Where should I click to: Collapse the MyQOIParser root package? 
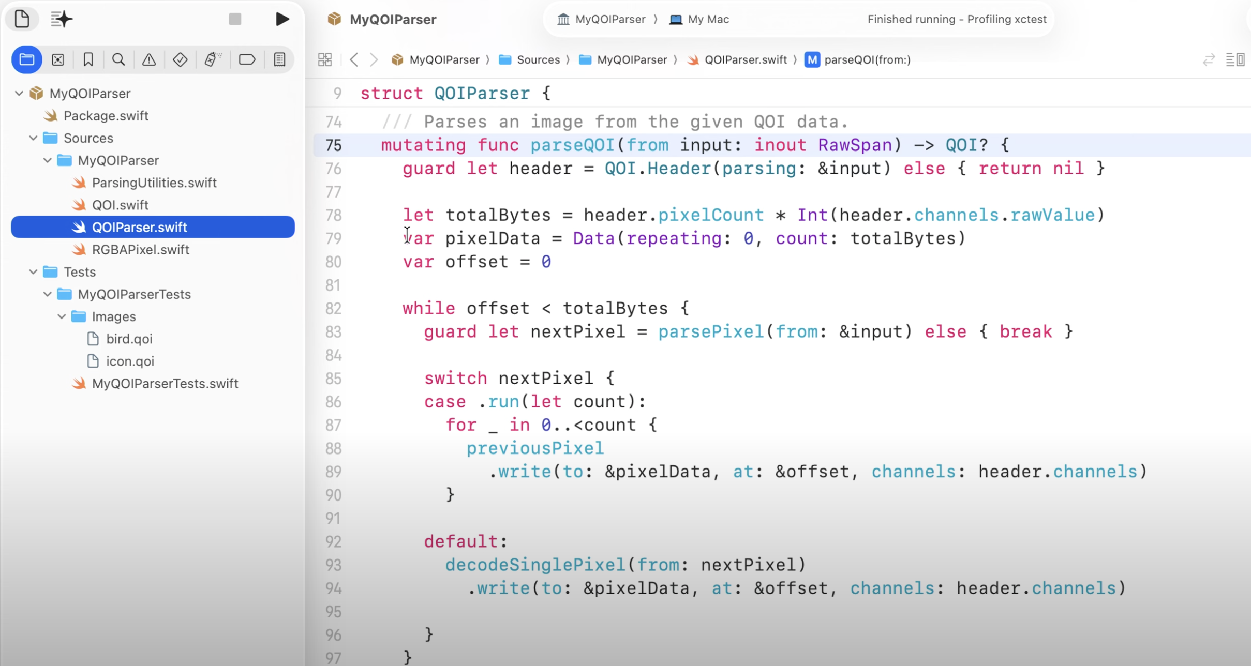click(19, 93)
